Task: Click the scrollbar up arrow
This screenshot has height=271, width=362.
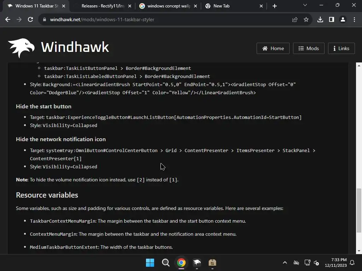Action: 359,66
